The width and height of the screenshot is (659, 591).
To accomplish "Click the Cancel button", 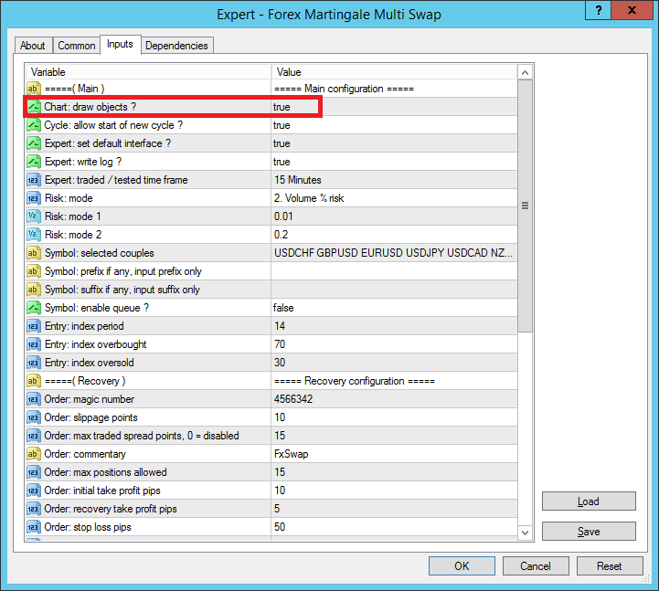I will point(536,565).
